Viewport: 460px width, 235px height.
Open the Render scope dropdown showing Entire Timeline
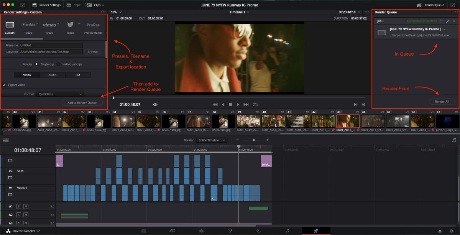[x=212, y=140]
